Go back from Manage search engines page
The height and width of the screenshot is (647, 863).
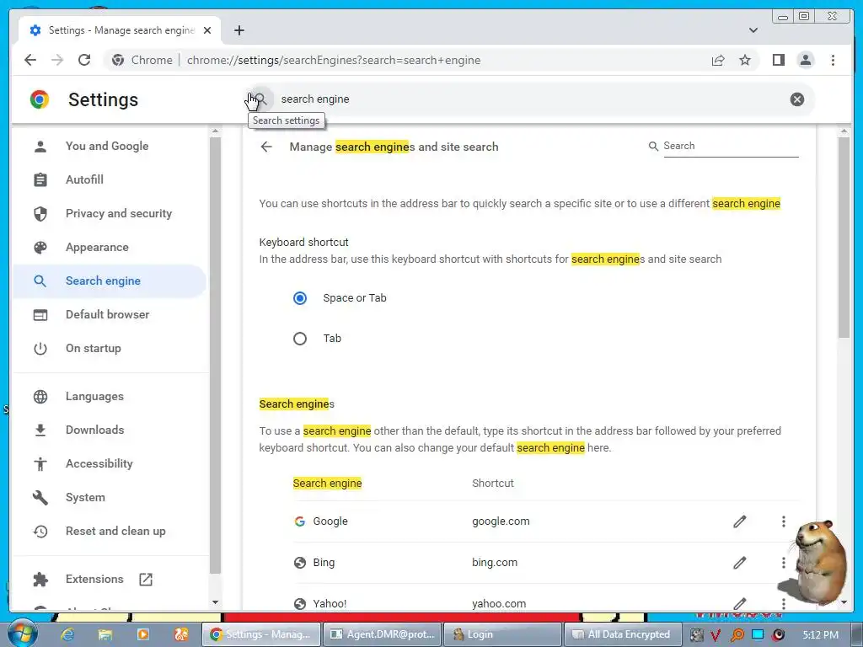[x=266, y=147]
